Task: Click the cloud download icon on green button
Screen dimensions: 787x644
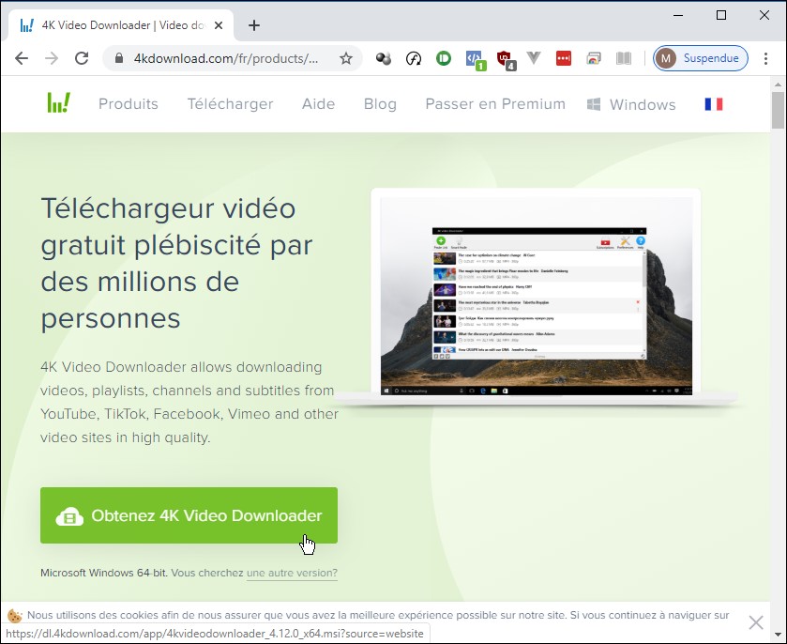Action: pyautogui.click(x=69, y=516)
